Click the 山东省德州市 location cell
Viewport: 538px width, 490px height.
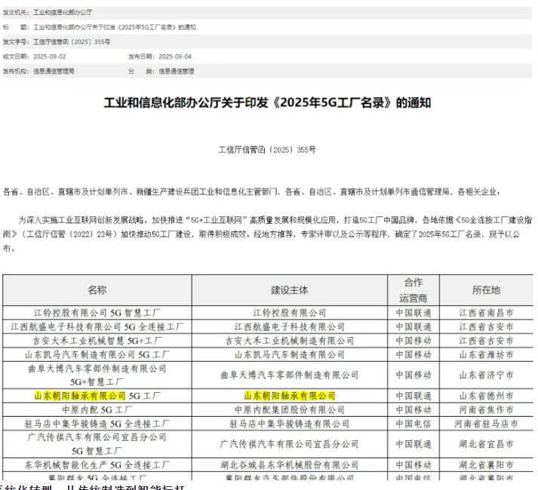[486, 395]
